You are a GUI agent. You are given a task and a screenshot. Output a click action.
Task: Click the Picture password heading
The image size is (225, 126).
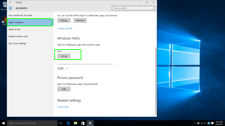coord(70,78)
